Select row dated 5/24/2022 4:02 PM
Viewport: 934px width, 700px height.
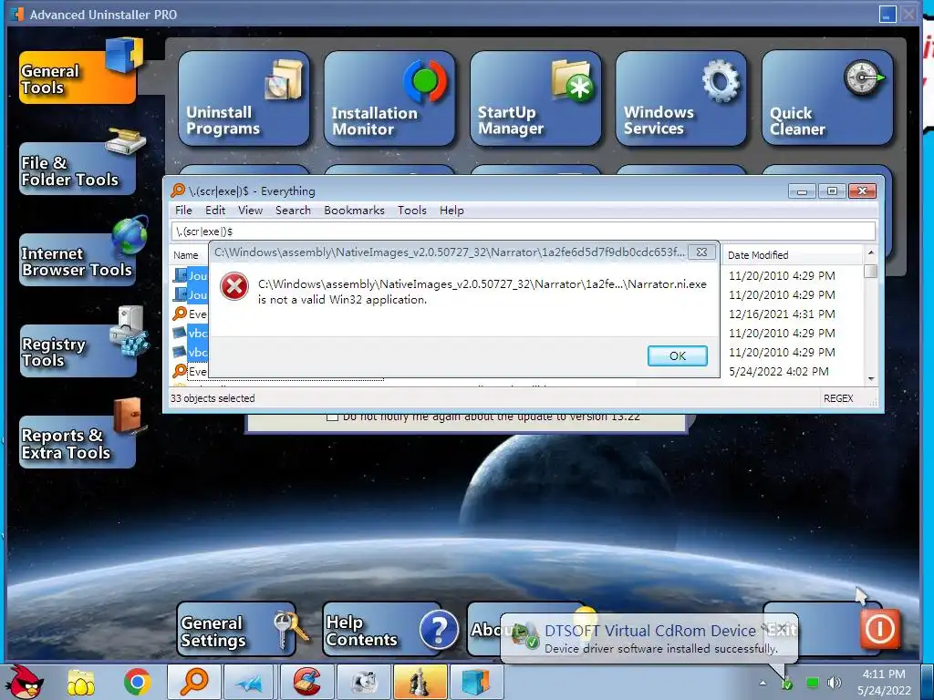click(779, 372)
